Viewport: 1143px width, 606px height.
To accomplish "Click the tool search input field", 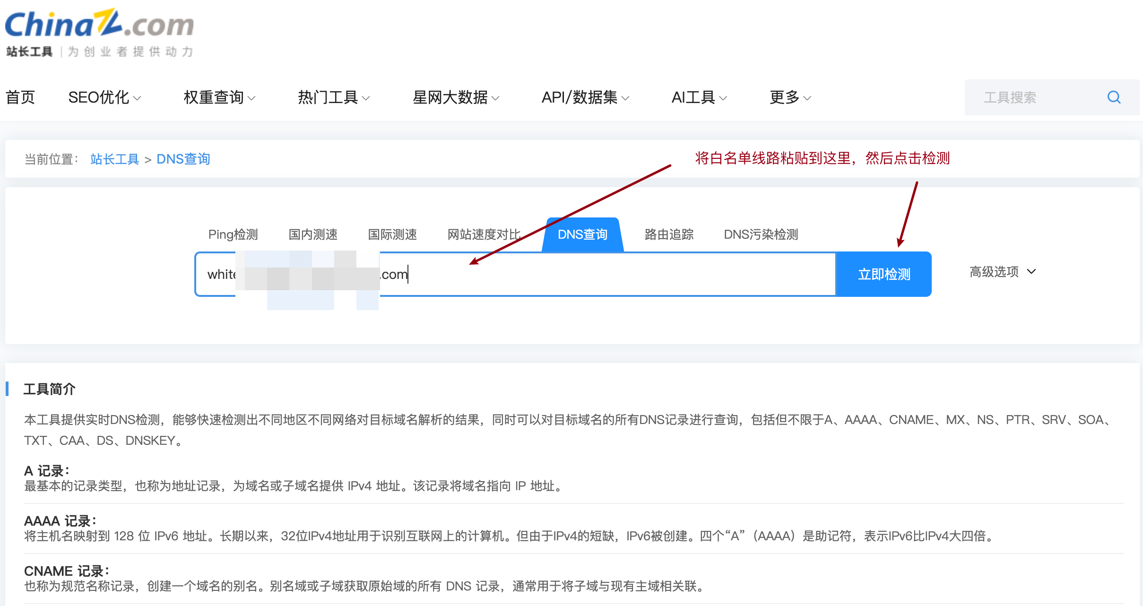I will click(1030, 97).
